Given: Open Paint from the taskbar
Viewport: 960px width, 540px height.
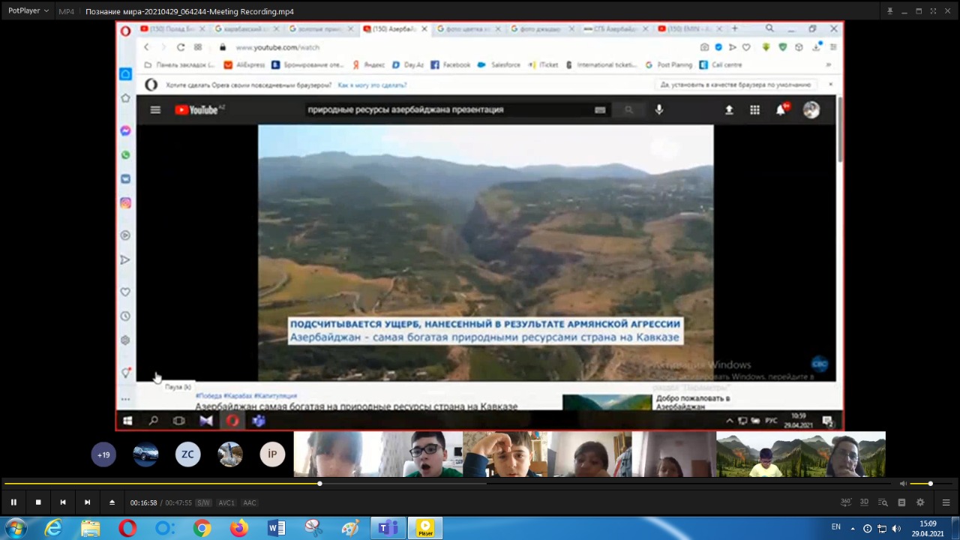Looking at the screenshot, I should (350, 529).
